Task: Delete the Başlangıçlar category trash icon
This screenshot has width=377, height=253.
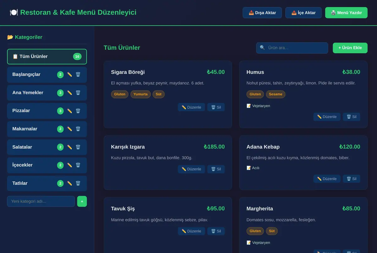Action: click(x=78, y=75)
